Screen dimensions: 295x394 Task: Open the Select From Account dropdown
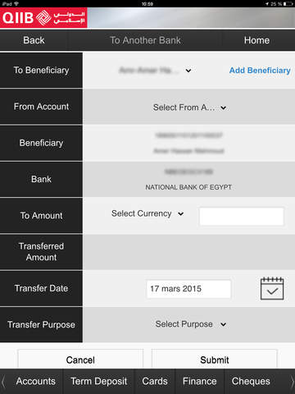point(189,108)
